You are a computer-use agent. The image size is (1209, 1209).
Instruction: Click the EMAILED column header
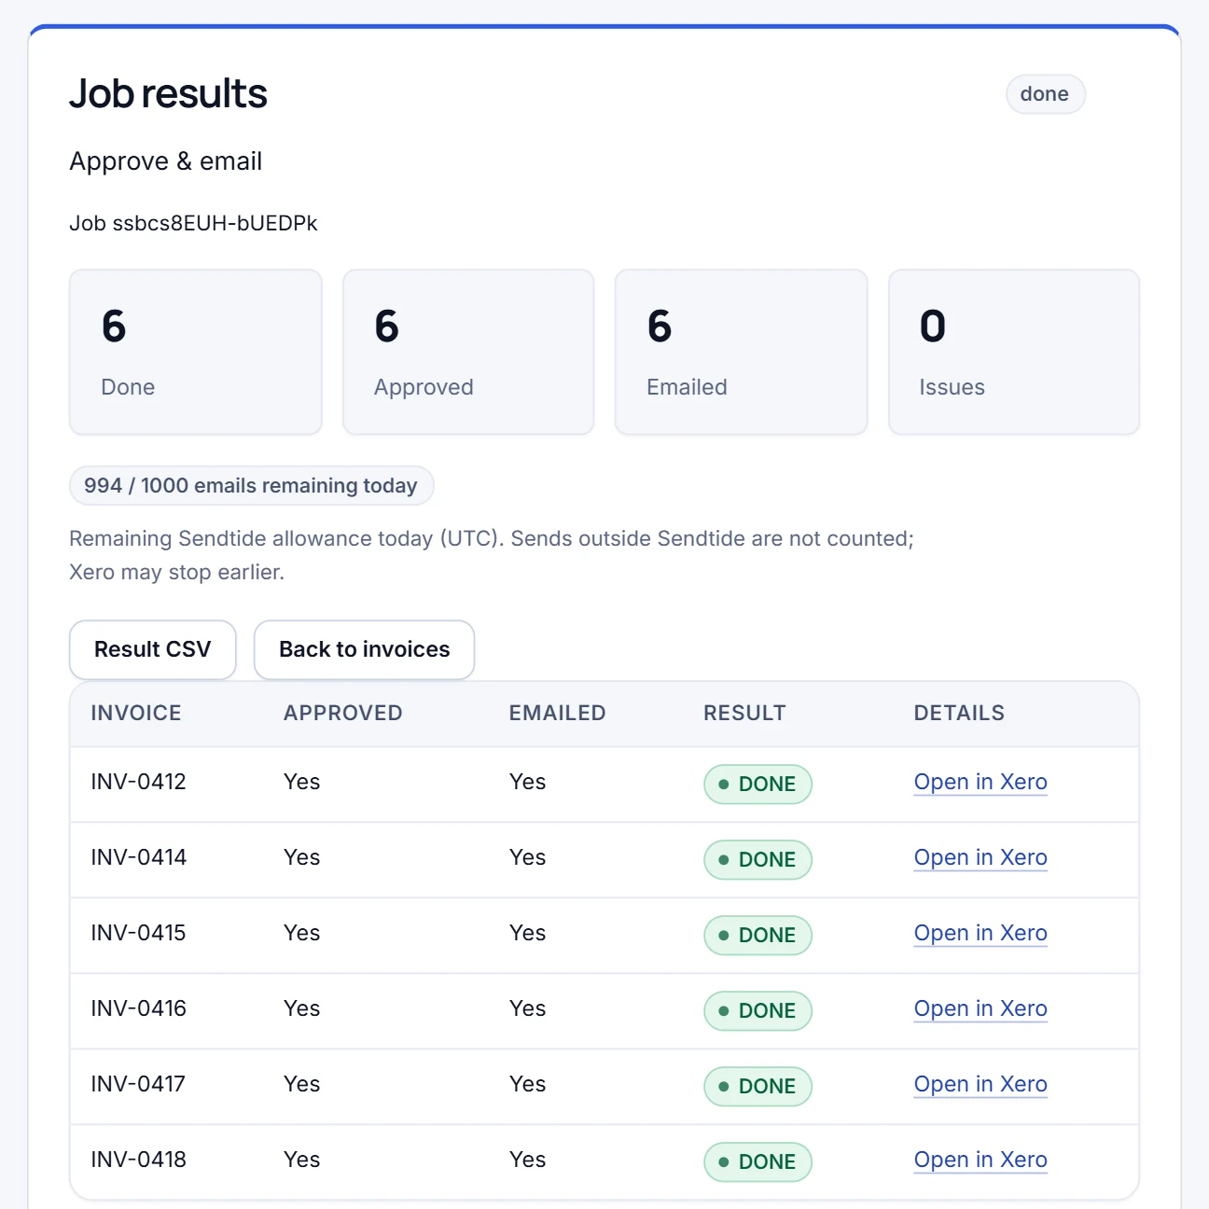557,713
